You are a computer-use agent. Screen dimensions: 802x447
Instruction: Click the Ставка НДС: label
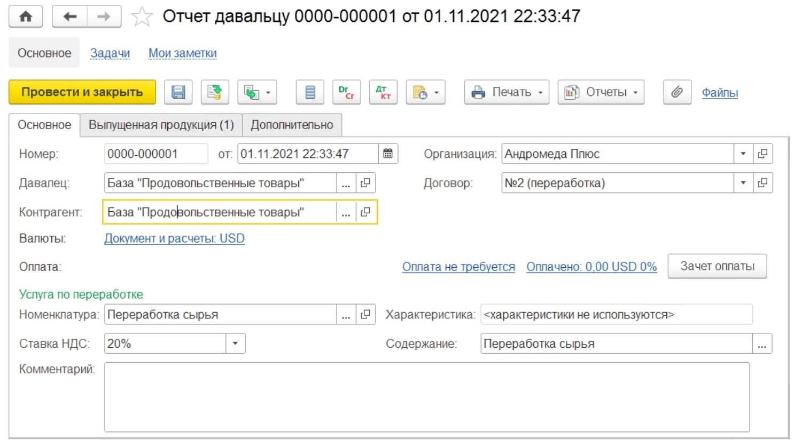(54, 344)
